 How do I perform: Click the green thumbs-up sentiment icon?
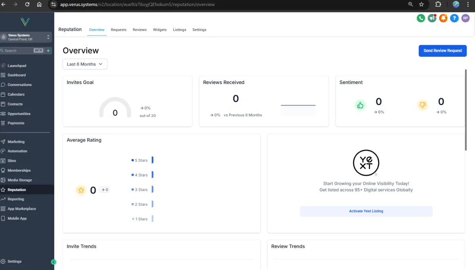pyautogui.click(x=360, y=105)
